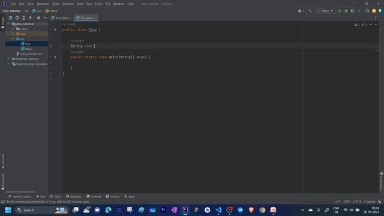Expand Scratches and Consoles node

pos(8,64)
